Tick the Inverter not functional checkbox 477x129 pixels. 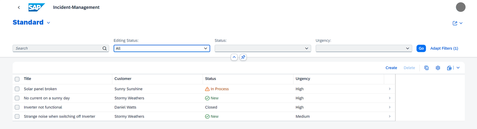coord(17,107)
